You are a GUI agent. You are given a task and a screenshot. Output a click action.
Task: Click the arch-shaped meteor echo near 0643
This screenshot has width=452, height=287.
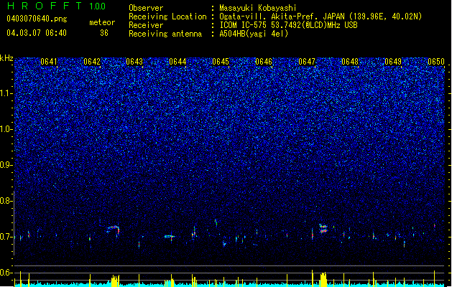pos(113,230)
